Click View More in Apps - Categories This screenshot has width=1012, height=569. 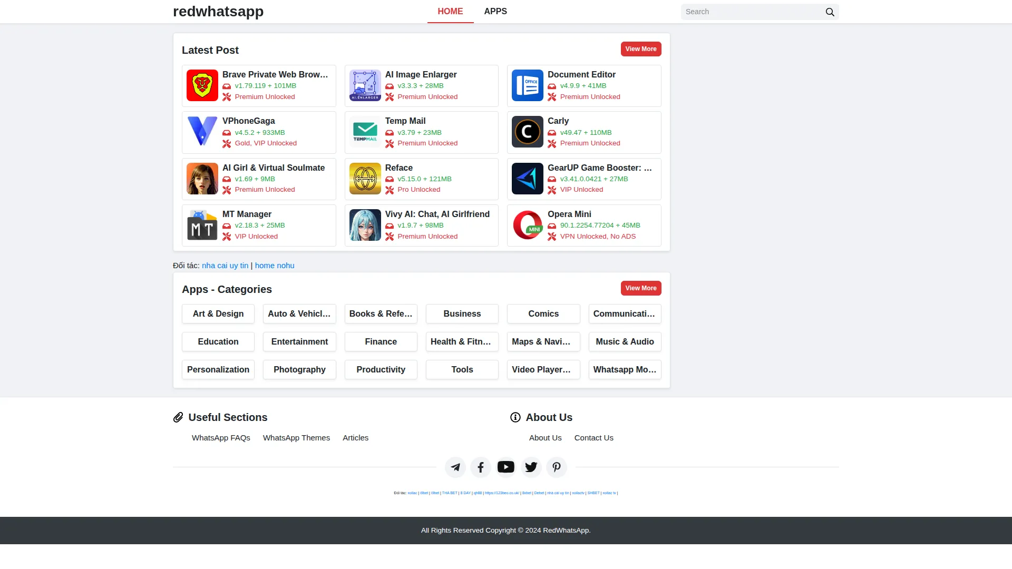click(641, 288)
